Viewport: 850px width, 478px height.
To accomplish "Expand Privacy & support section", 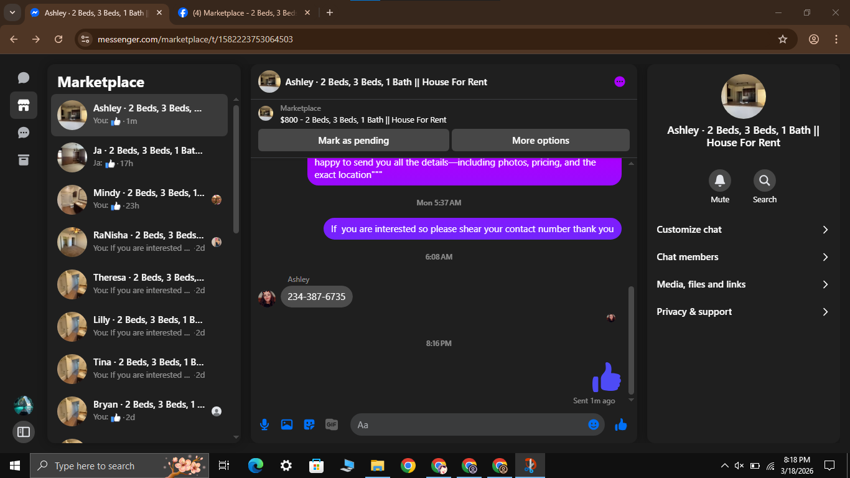I will 743,312.
